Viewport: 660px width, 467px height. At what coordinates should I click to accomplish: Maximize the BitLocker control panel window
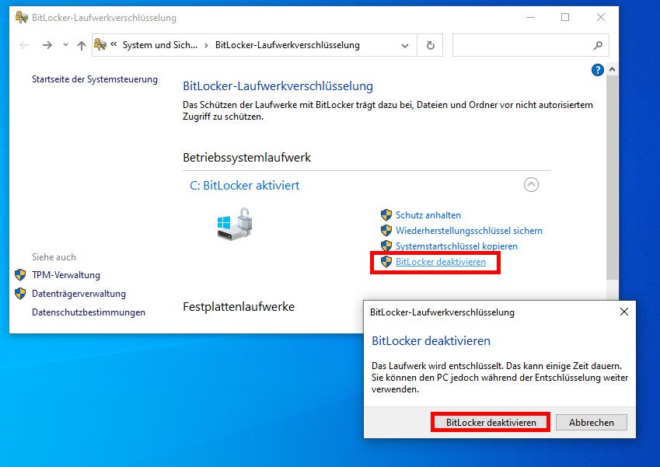click(565, 17)
